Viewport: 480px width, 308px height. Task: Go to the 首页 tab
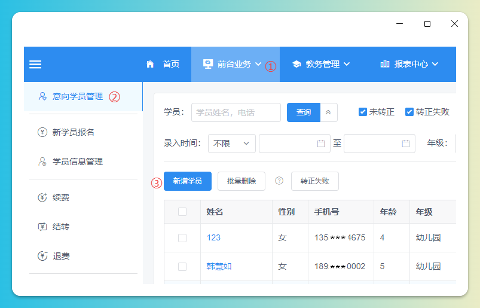pyautogui.click(x=163, y=64)
